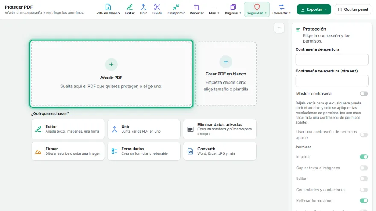
Task: Select the Editar pencil tool in toolbar
Action: (129, 9)
